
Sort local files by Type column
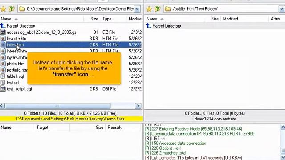pyautogui.click(x=113, y=19)
